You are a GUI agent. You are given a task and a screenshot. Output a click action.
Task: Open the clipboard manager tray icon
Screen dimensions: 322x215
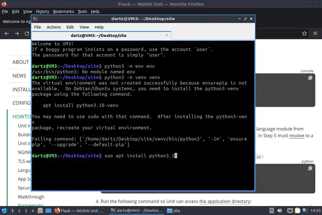pos(298,211)
